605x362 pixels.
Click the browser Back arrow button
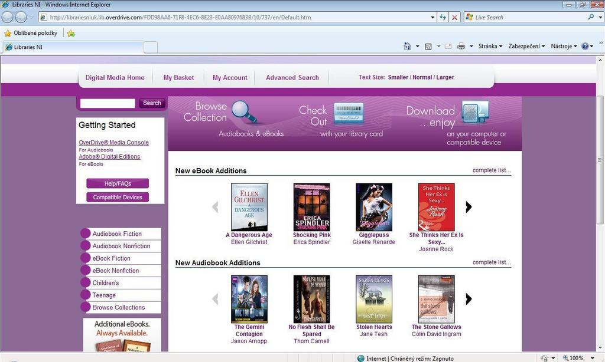click(7, 17)
